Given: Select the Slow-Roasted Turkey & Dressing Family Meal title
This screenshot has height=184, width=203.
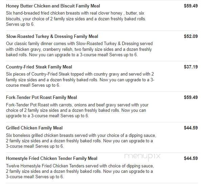Looking at the screenshot, I should point(52,37).
